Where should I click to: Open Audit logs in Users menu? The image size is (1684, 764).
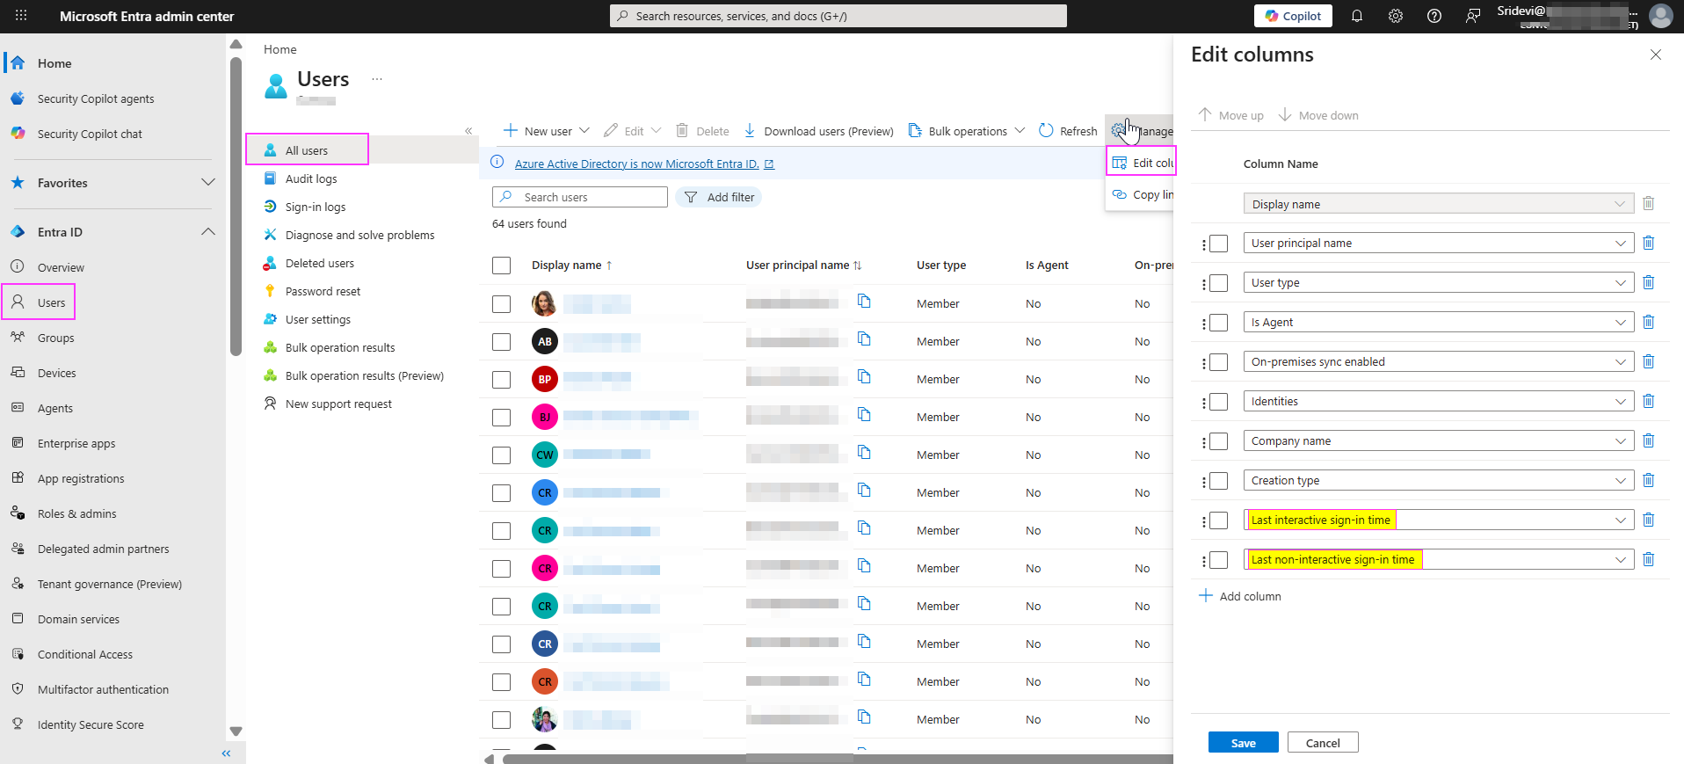click(311, 178)
